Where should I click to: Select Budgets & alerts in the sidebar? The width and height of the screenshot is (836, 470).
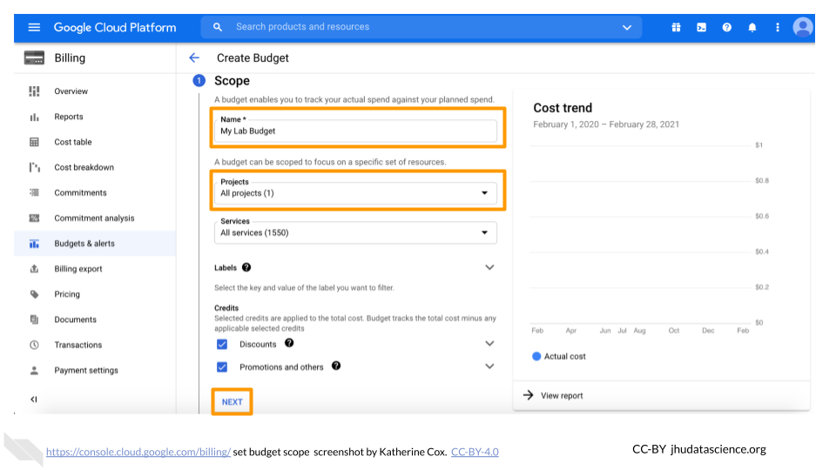[95, 244]
